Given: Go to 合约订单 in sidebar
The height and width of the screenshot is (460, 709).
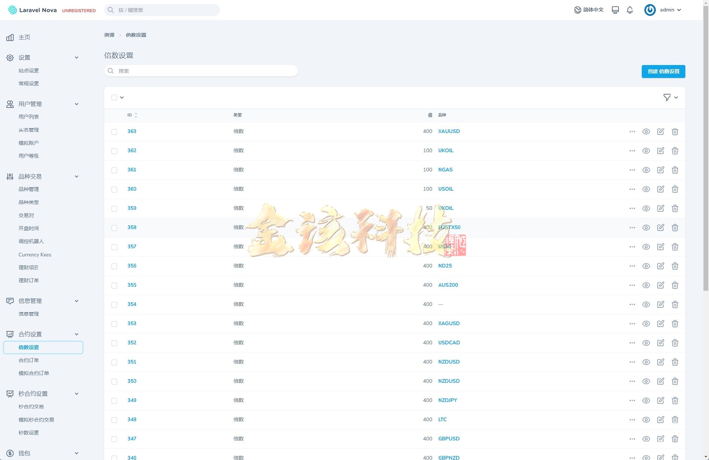Looking at the screenshot, I should click(x=29, y=360).
